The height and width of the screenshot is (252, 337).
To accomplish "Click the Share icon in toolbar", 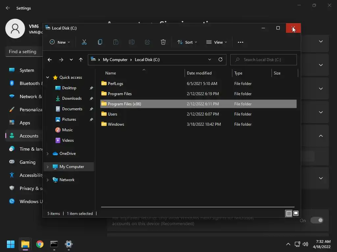I will tap(147, 42).
